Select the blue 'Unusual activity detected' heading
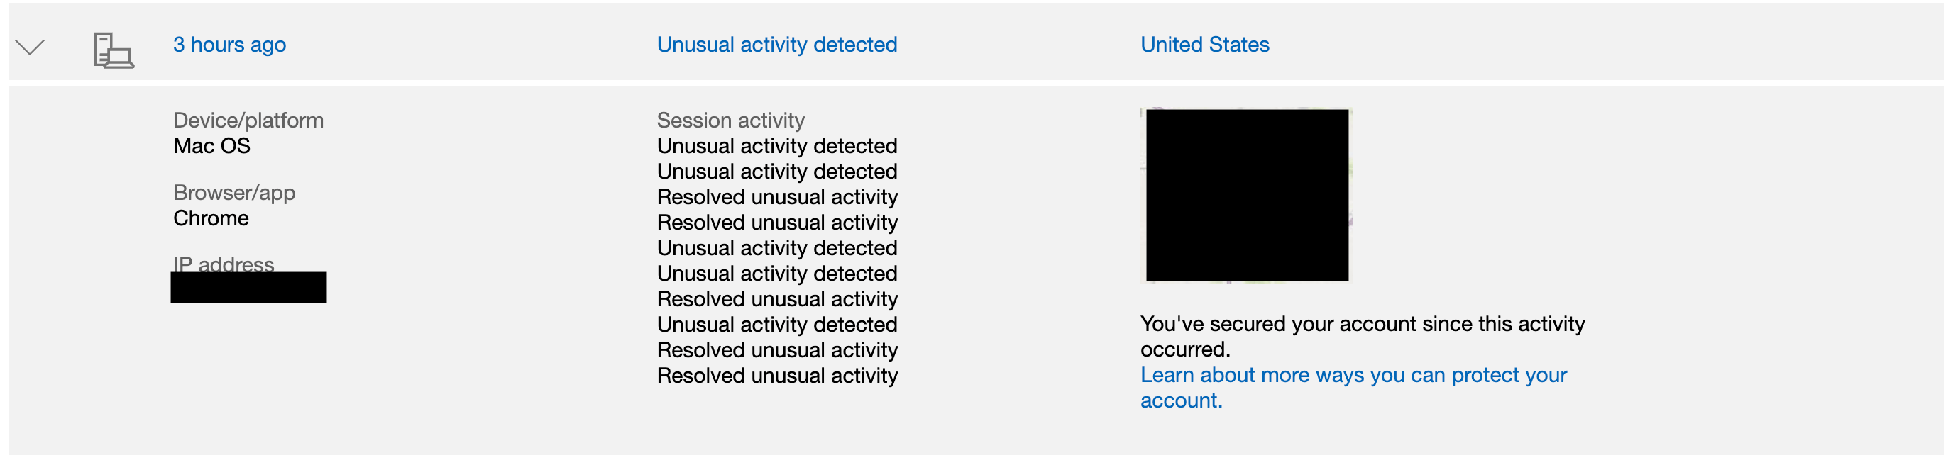 pyautogui.click(x=777, y=45)
